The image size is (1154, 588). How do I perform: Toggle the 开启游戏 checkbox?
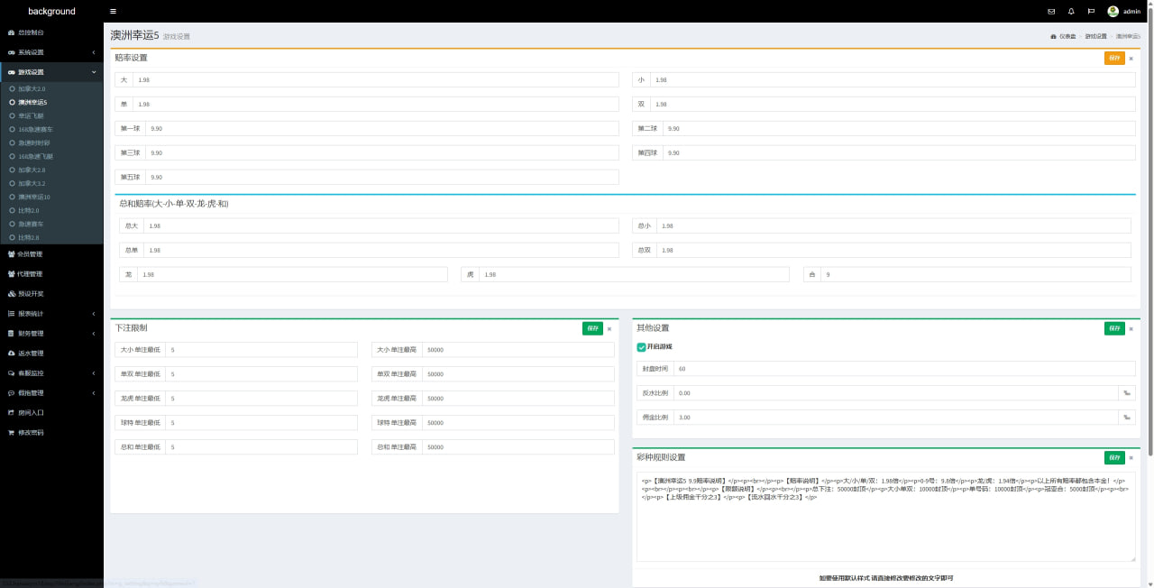click(x=641, y=347)
